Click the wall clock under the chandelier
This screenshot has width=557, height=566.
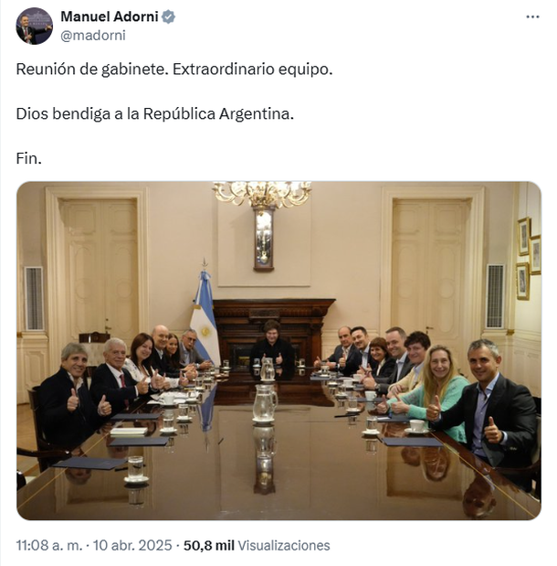264,240
